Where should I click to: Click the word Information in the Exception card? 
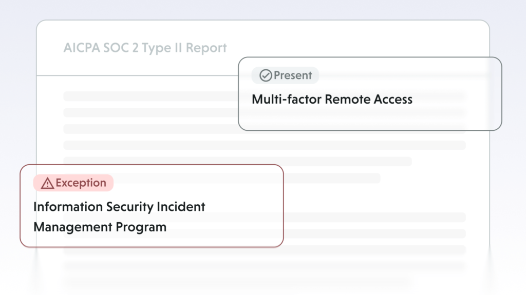point(68,207)
